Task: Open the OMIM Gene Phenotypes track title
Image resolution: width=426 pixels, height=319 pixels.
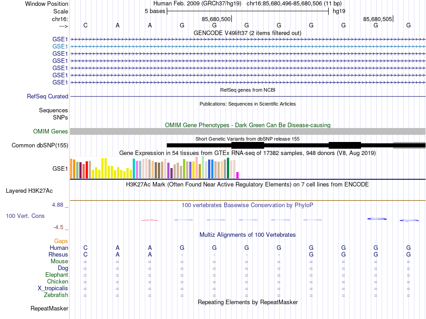Action: click(248, 125)
